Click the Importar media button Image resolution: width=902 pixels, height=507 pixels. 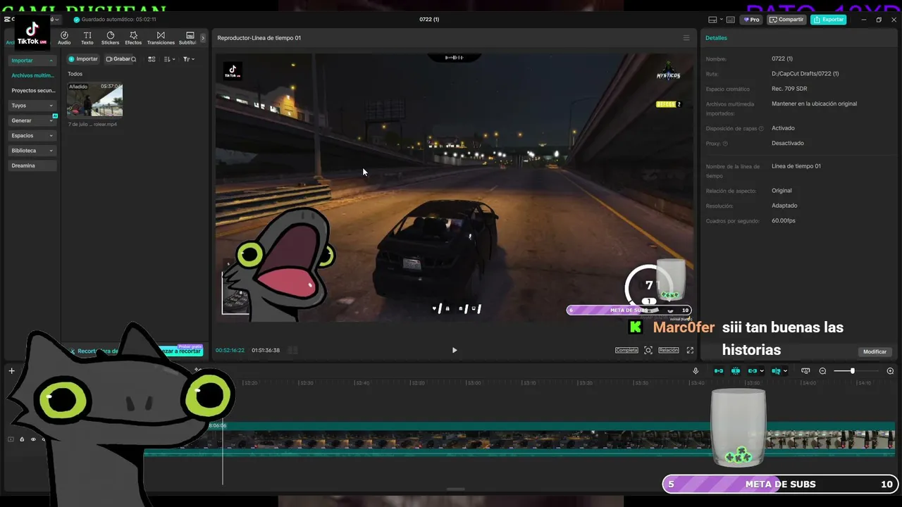(83, 59)
